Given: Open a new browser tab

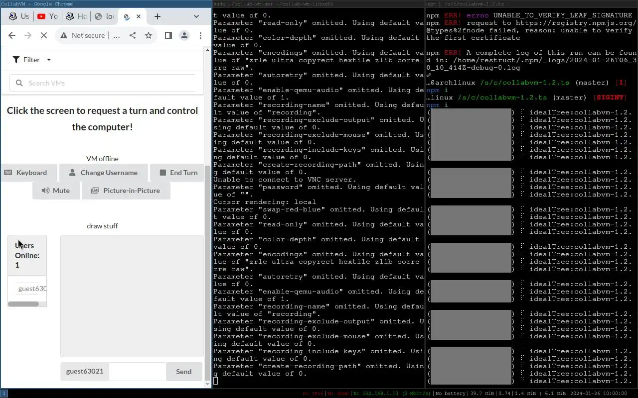Looking at the screenshot, I should point(158,16).
